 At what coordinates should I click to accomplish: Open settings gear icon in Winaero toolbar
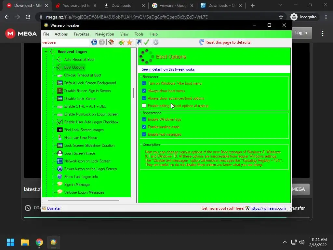click(x=156, y=42)
